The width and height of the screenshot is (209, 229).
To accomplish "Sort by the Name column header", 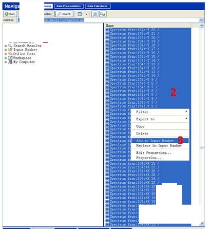I will (x=148, y=26).
